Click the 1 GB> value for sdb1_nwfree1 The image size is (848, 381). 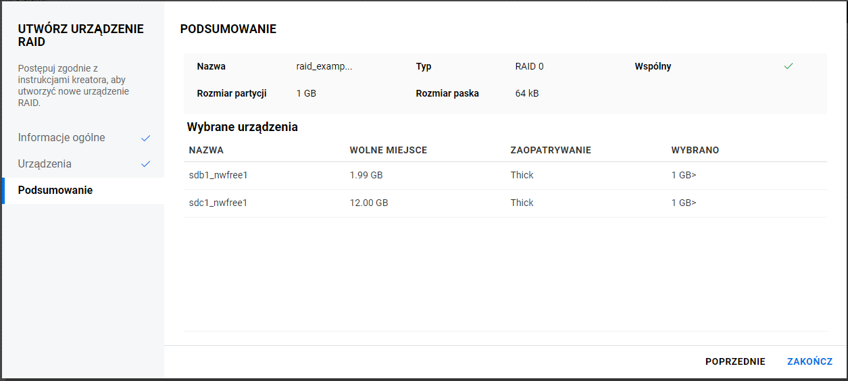684,176
